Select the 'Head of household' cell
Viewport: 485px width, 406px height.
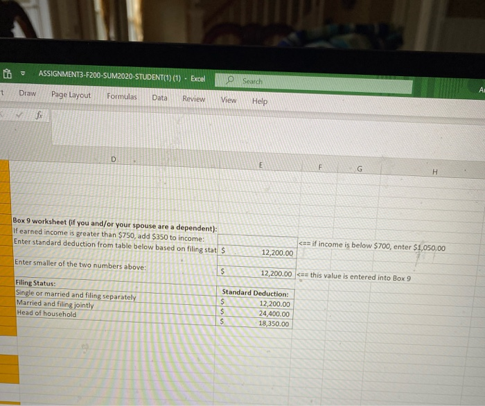click(x=46, y=314)
